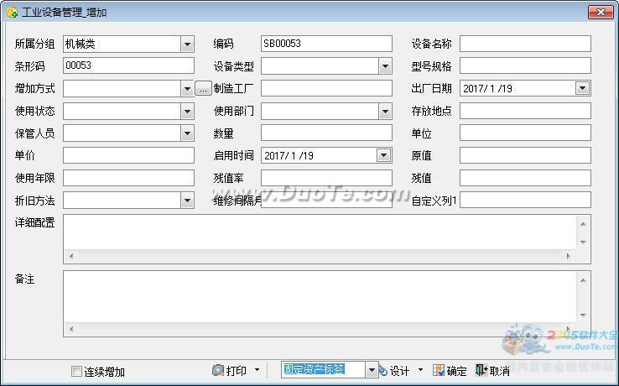Close the 工业设备管理_增加 window
Viewport: 619px width, 386px height.
599,13
